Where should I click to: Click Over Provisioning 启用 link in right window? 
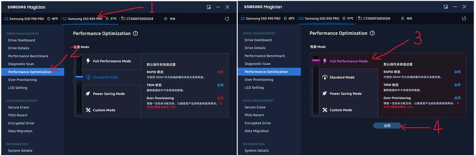pyautogui.click(x=457, y=98)
